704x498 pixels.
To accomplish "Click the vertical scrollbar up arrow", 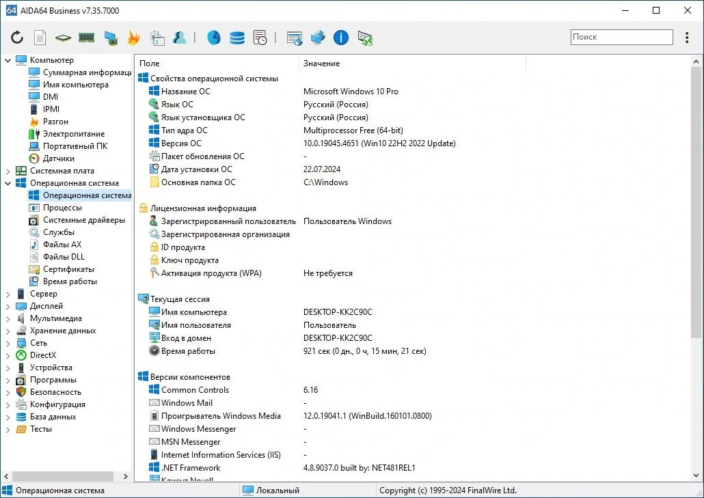I will click(696, 61).
